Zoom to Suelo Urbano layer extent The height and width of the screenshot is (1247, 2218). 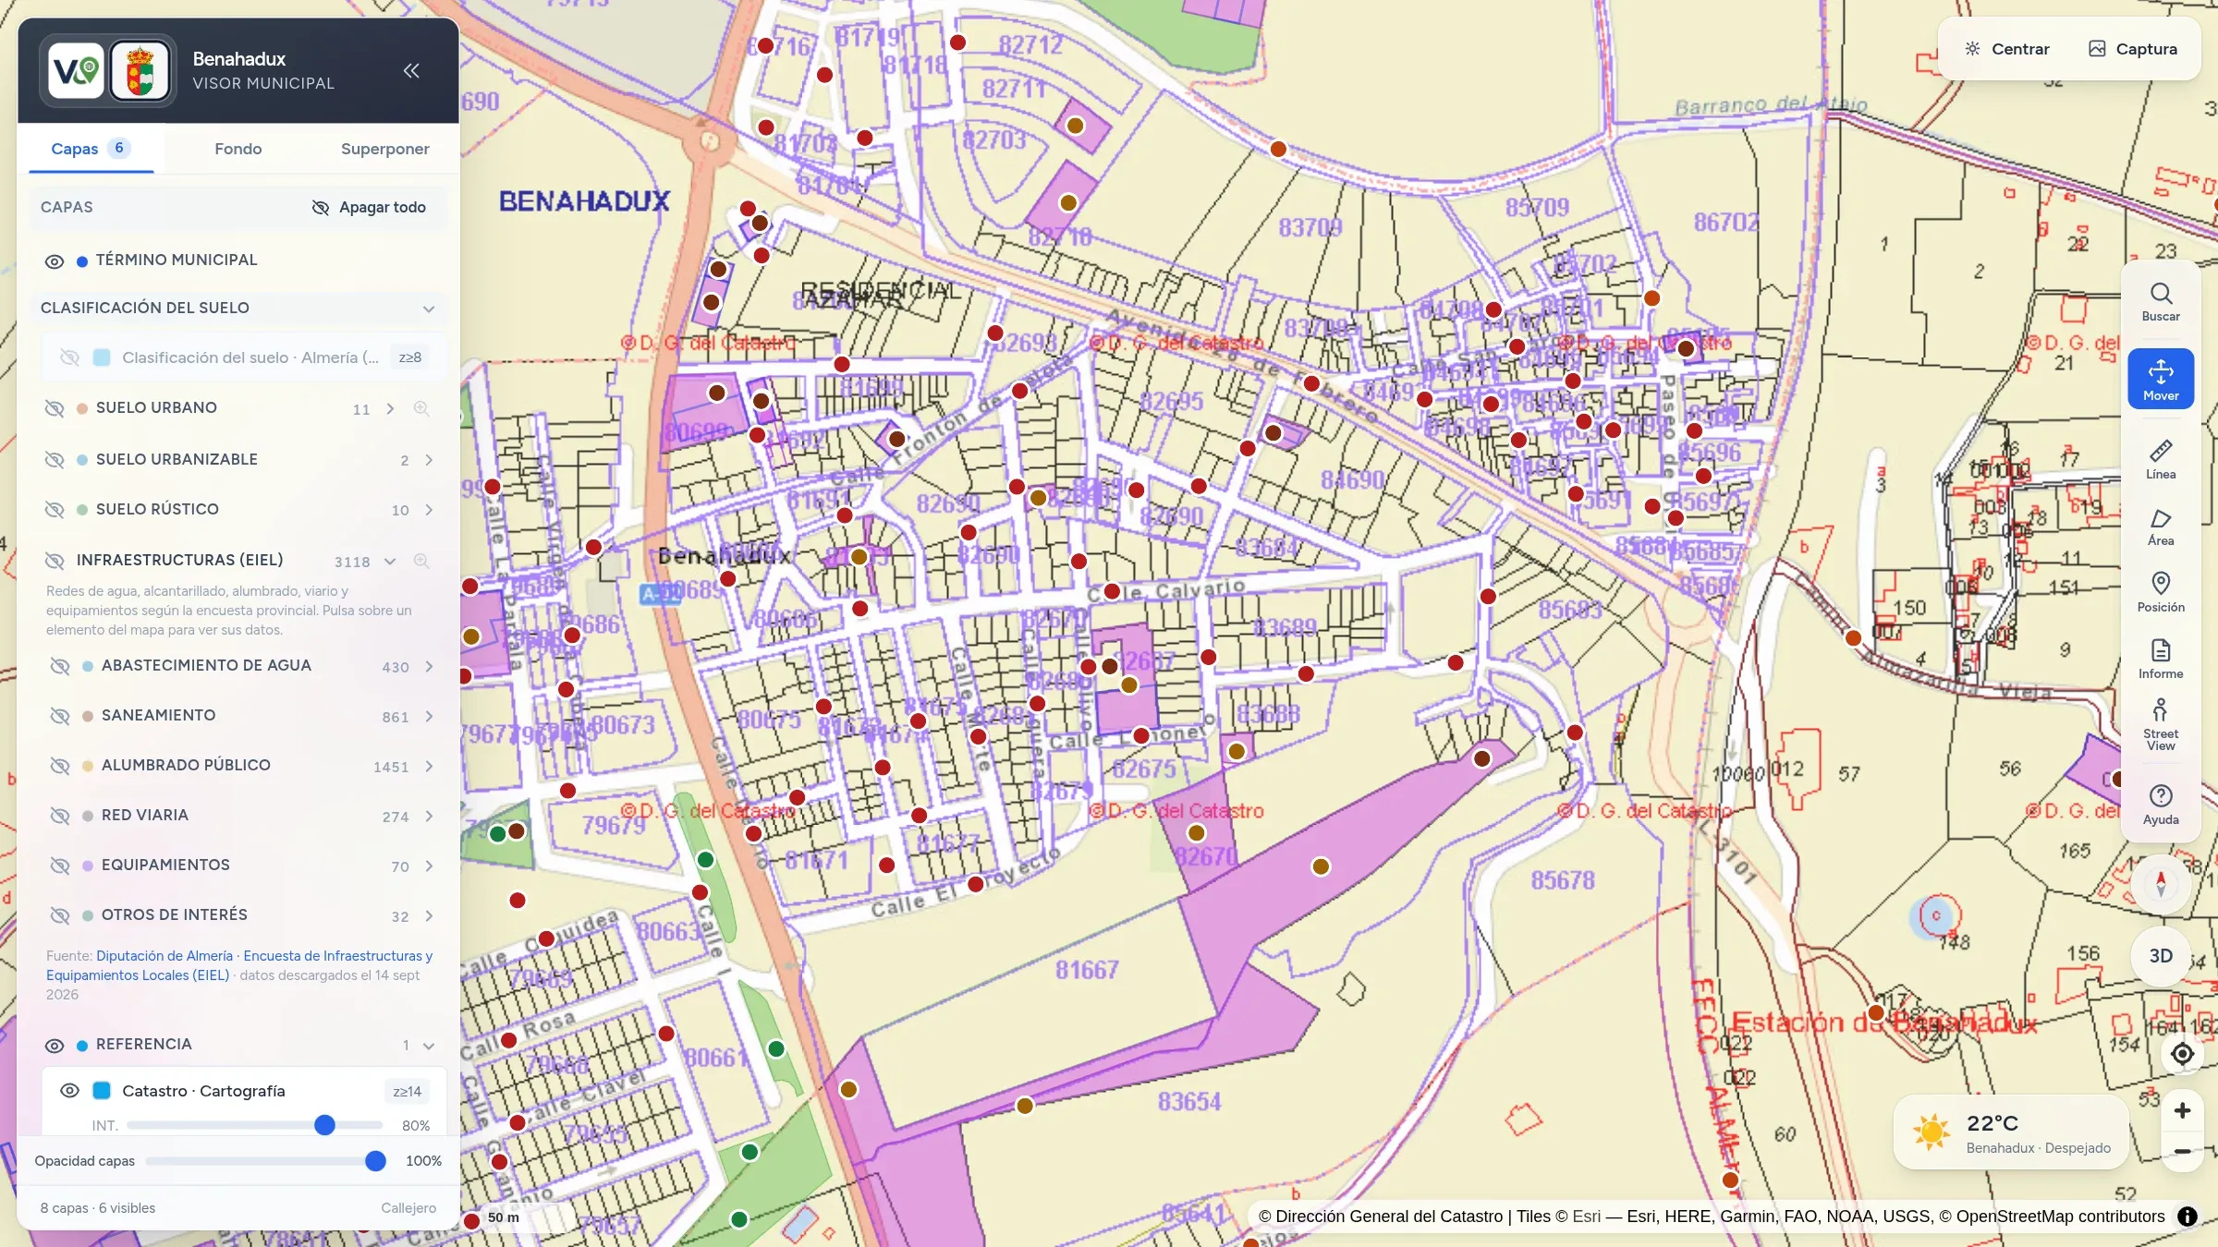[x=421, y=408]
